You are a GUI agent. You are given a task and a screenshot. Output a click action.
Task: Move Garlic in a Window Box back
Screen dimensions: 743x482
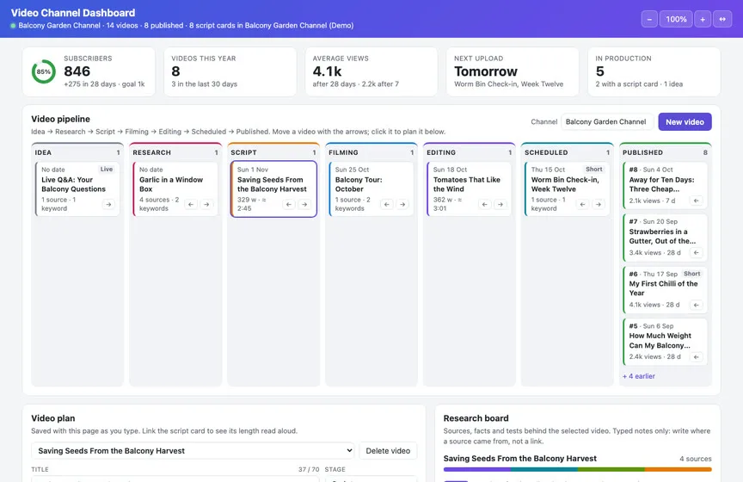(191, 205)
